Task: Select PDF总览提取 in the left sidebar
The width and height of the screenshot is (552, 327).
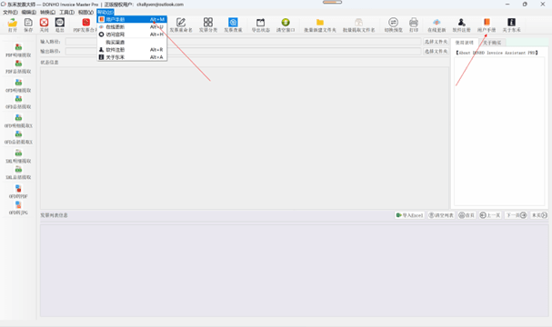Action: point(18,67)
